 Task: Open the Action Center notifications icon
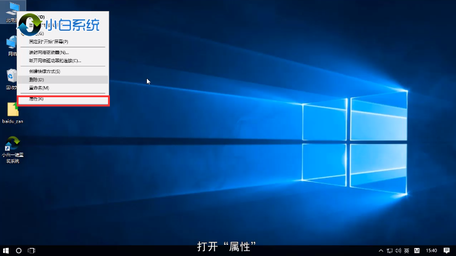(x=447, y=250)
